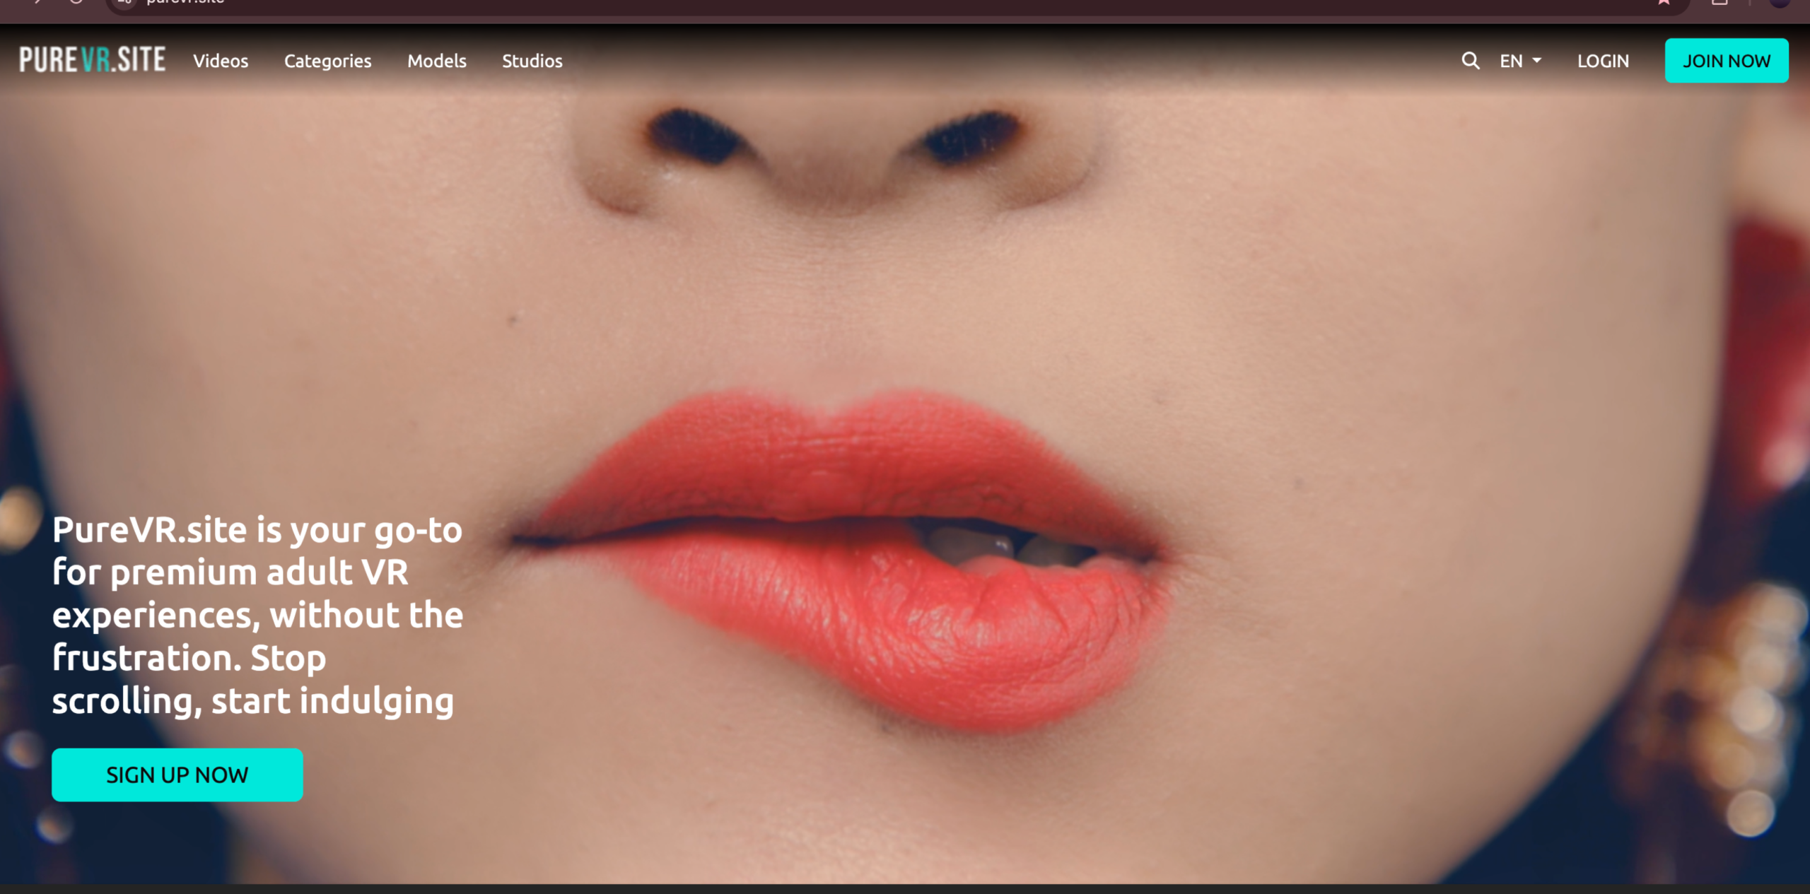Click the site info icon before URL

pos(125,2)
